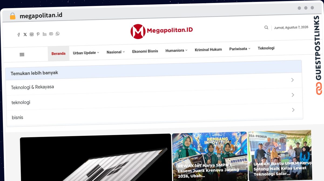
Task: Expand the Nasional dropdown menu
Action: [116, 52]
